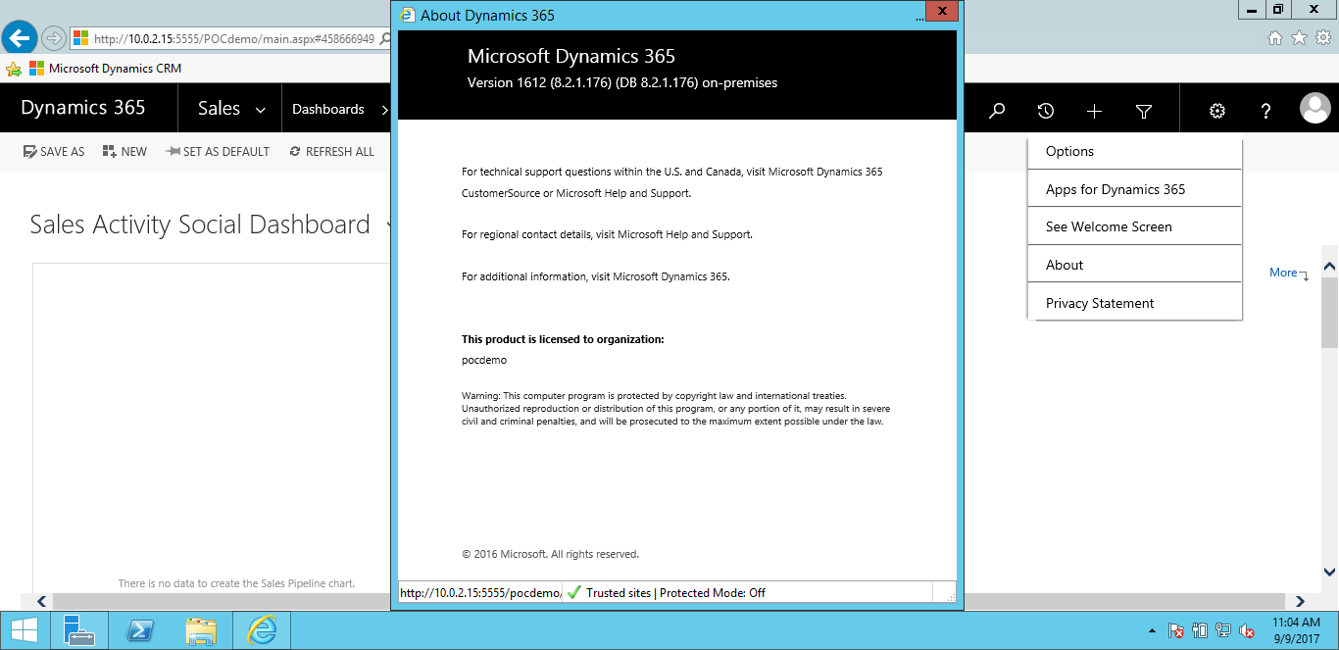View recently viewed items clock icon
Screen dimensions: 1339x650
(1045, 110)
